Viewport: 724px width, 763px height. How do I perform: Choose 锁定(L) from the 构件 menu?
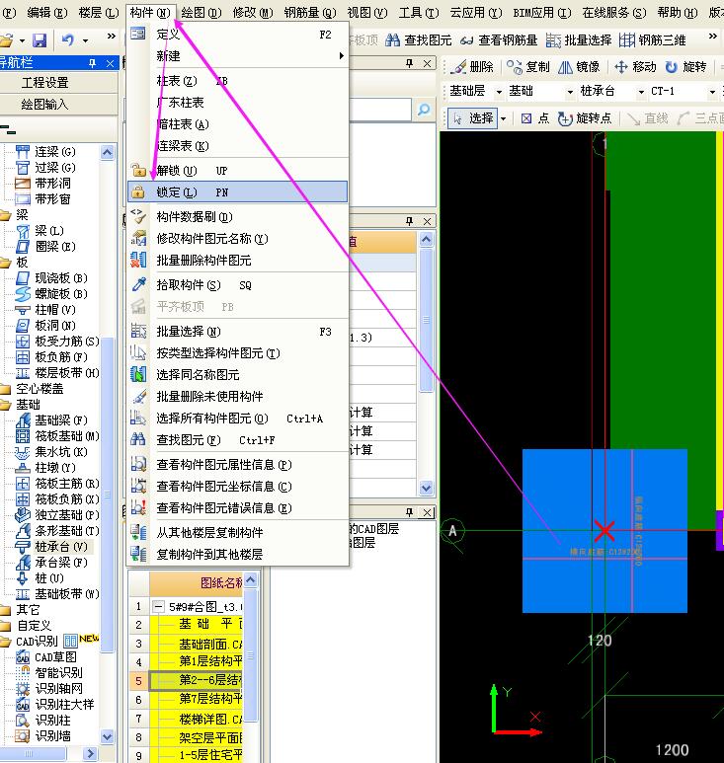[238, 192]
